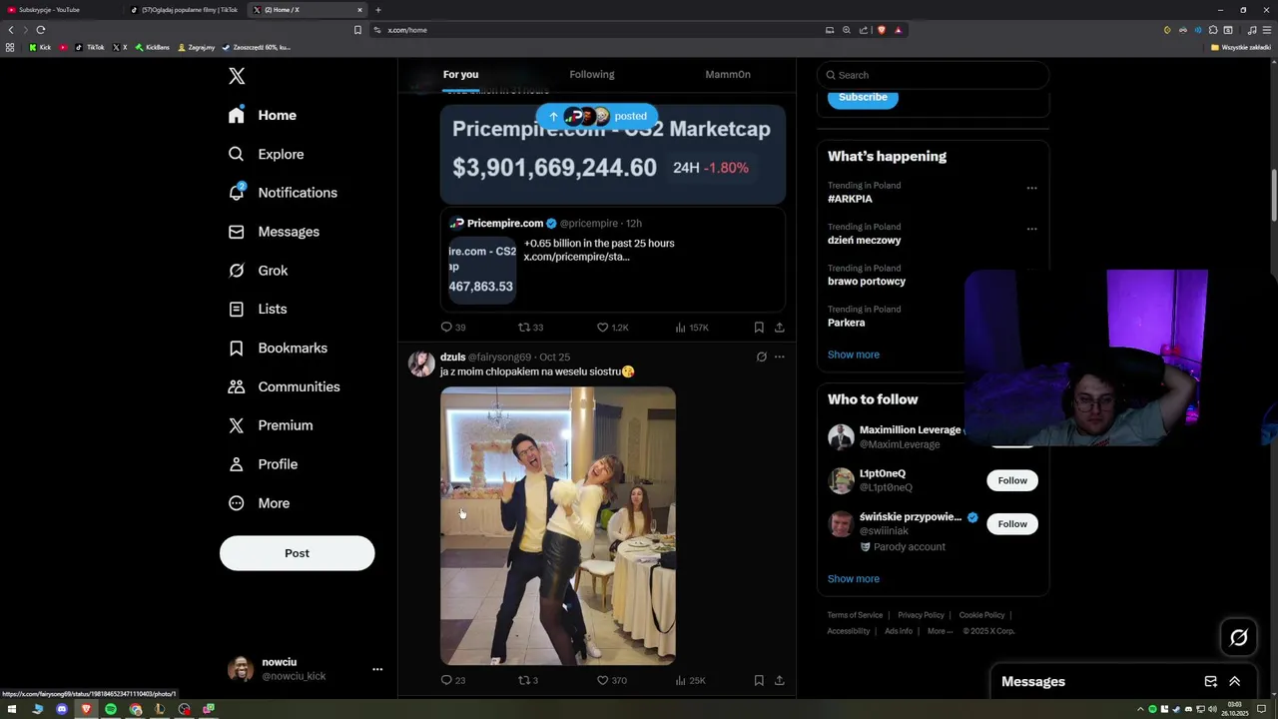Switch to the TikTok browser tab
The height and width of the screenshot is (719, 1278).
coord(185,10)
